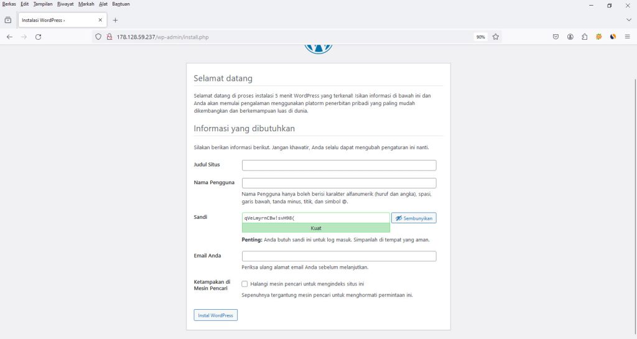Screen dimensions: 637x339
Task: Reload the current page
Action: point(38,37)
